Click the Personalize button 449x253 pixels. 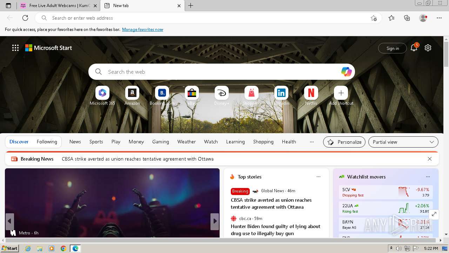344,142
